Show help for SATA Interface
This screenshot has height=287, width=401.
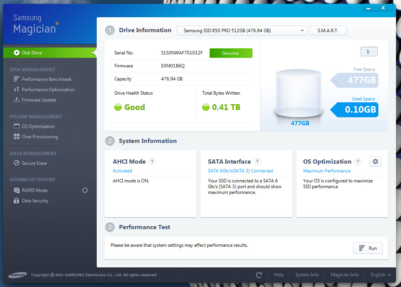click(257, 161)
